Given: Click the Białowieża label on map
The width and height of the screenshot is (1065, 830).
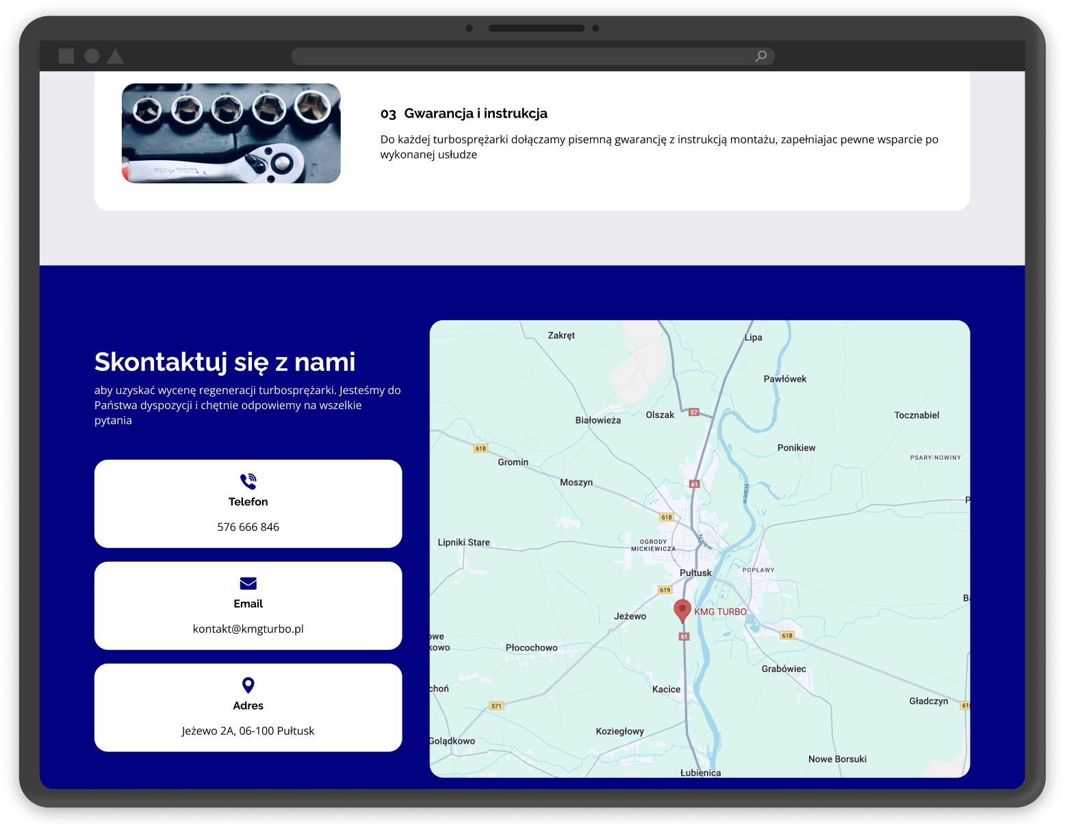Looking at the screenshot, I should [x=598, y=420].
